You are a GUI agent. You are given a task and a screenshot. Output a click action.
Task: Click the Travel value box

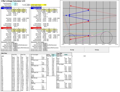(x=27, y=5)
